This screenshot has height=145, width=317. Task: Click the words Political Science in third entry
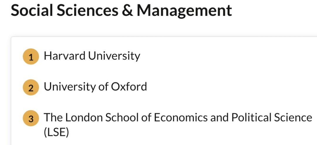click(x=272, y=117)
